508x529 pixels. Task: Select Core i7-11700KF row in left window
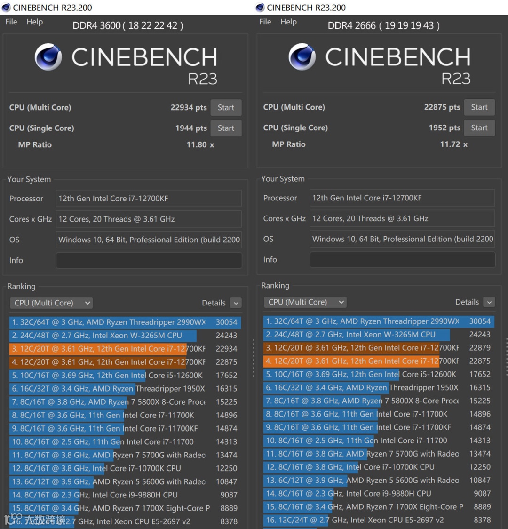pyautogui.click(x=125, y=428)
